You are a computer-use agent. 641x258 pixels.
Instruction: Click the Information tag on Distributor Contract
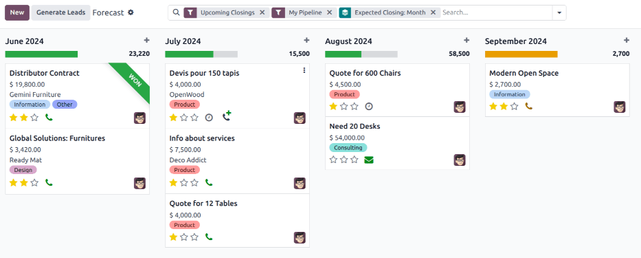pos(30,105)
